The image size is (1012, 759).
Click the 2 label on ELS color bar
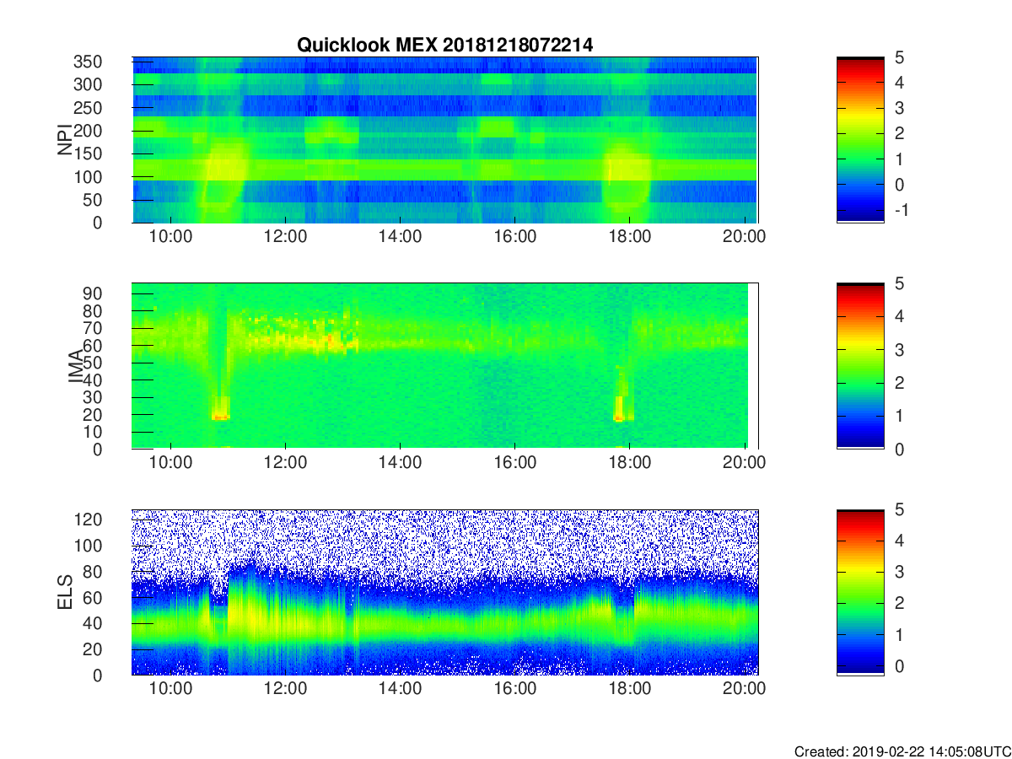[898, 604]
